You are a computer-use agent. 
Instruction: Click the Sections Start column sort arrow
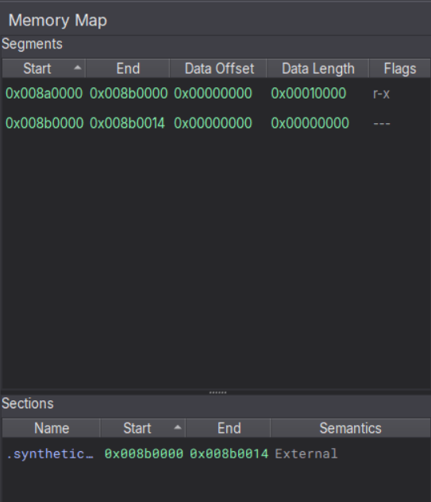(178, 427)
